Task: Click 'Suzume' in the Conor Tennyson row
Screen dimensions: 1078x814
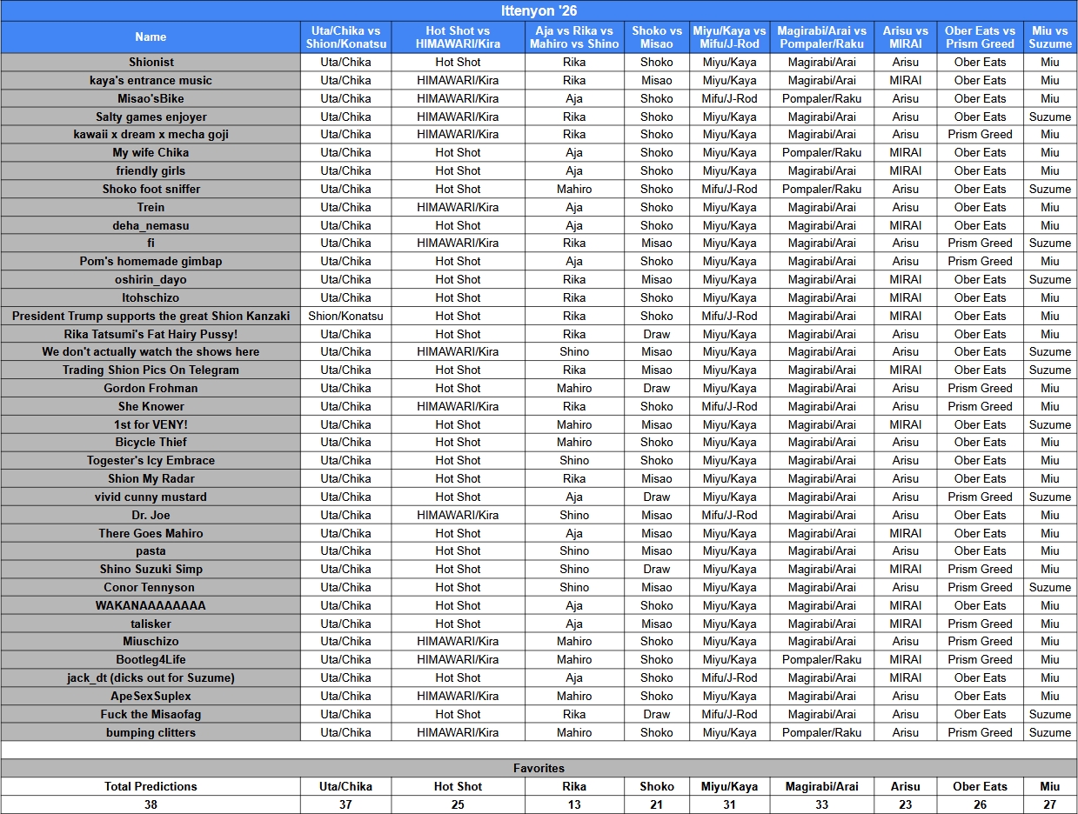Action: pos(1050,588)
